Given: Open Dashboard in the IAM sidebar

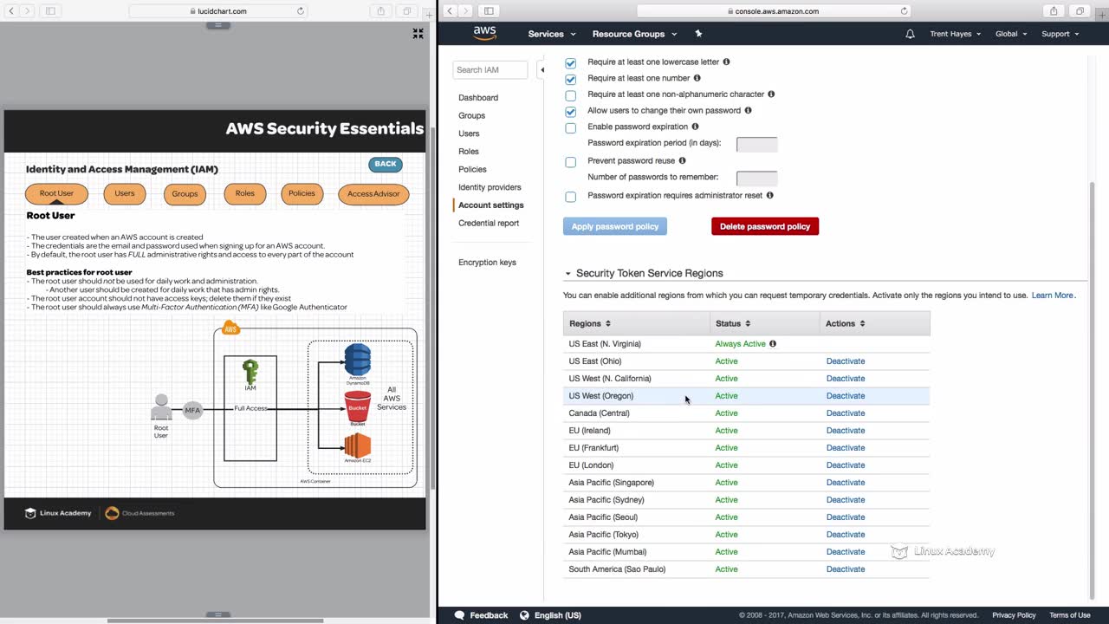Looking at the screenshot, I should (x=478, y=98).
